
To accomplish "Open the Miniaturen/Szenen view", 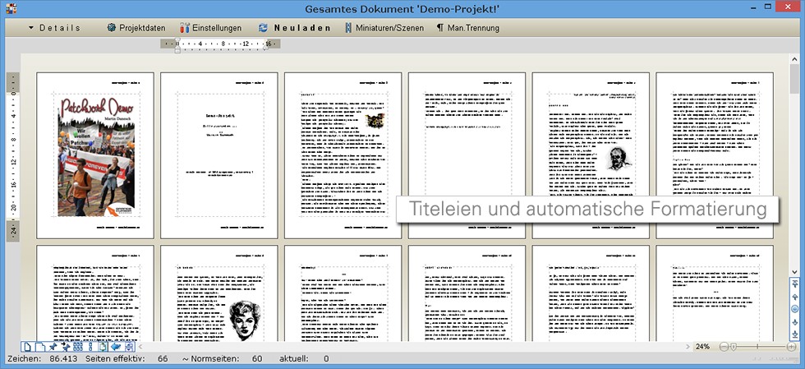I will pos(385,28).
